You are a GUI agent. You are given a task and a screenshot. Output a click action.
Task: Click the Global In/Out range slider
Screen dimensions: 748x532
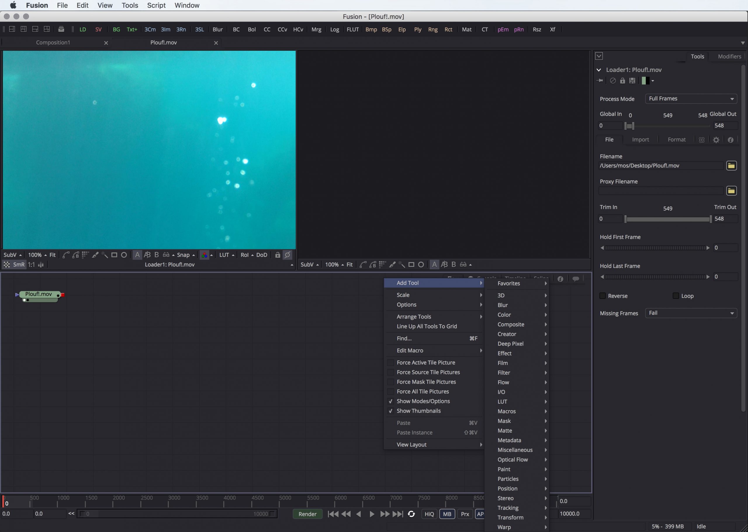click(x=668, y=126)
